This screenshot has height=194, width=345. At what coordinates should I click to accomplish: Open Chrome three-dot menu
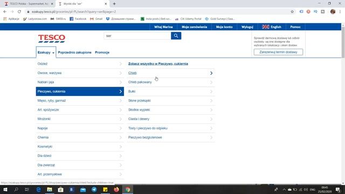[340, 12]
